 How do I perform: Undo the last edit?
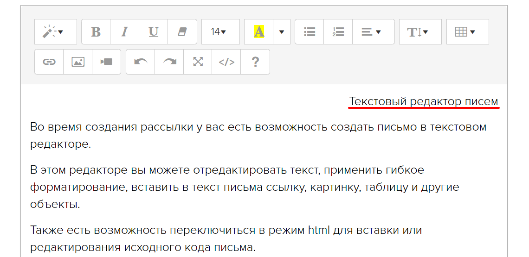tap(141, 62)
